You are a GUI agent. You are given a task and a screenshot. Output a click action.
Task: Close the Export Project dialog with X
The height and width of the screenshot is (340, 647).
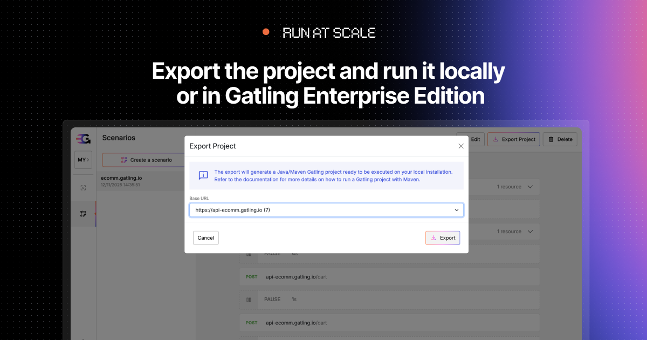[x=461, y=146]
